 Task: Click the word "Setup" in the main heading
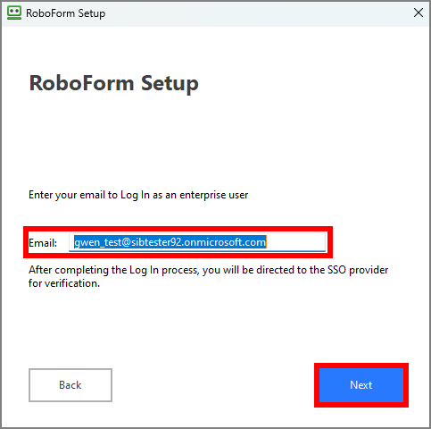click(170, 83)
